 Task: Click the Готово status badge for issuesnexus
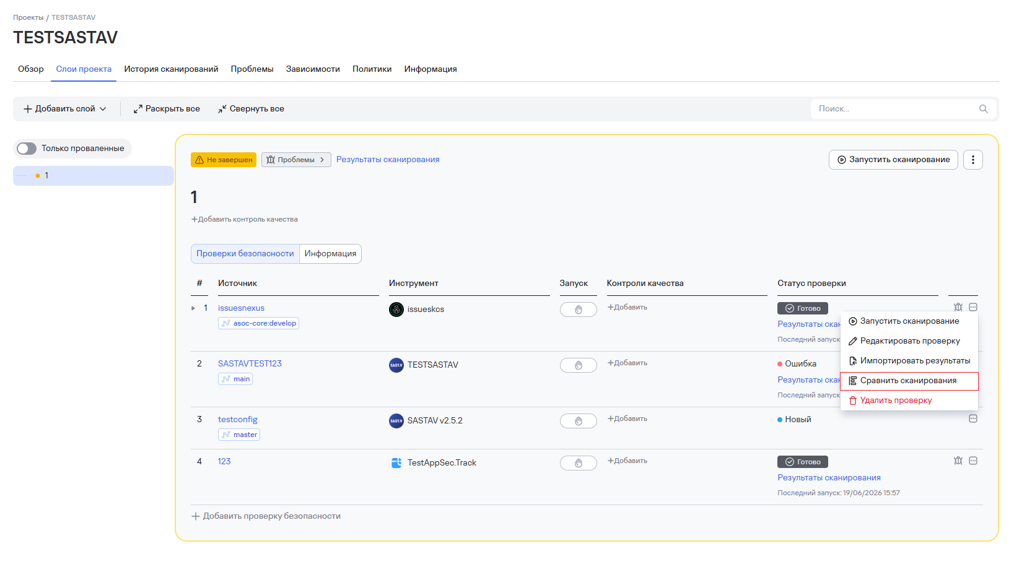click(x=803, y=308)
